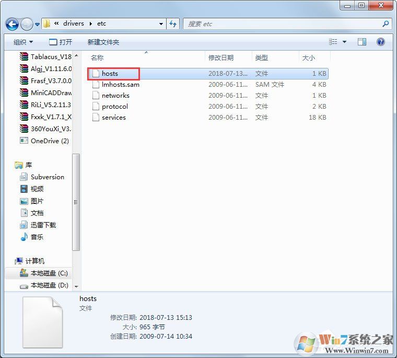Image resolution: width=397 pixels, height=358 pixels.
Task: Click the networks file name
Action: pos(115,96)
